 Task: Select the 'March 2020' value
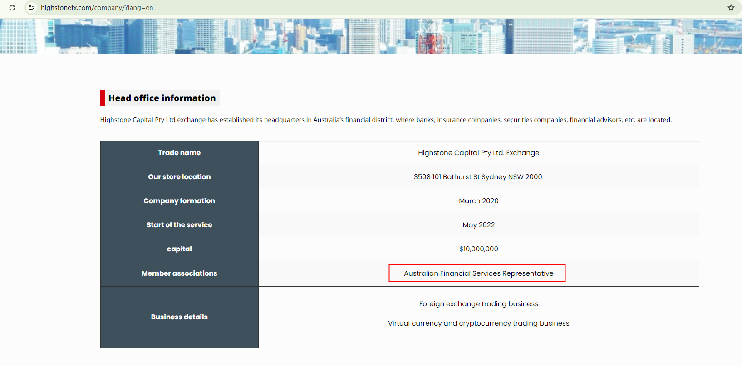point(478,201)
